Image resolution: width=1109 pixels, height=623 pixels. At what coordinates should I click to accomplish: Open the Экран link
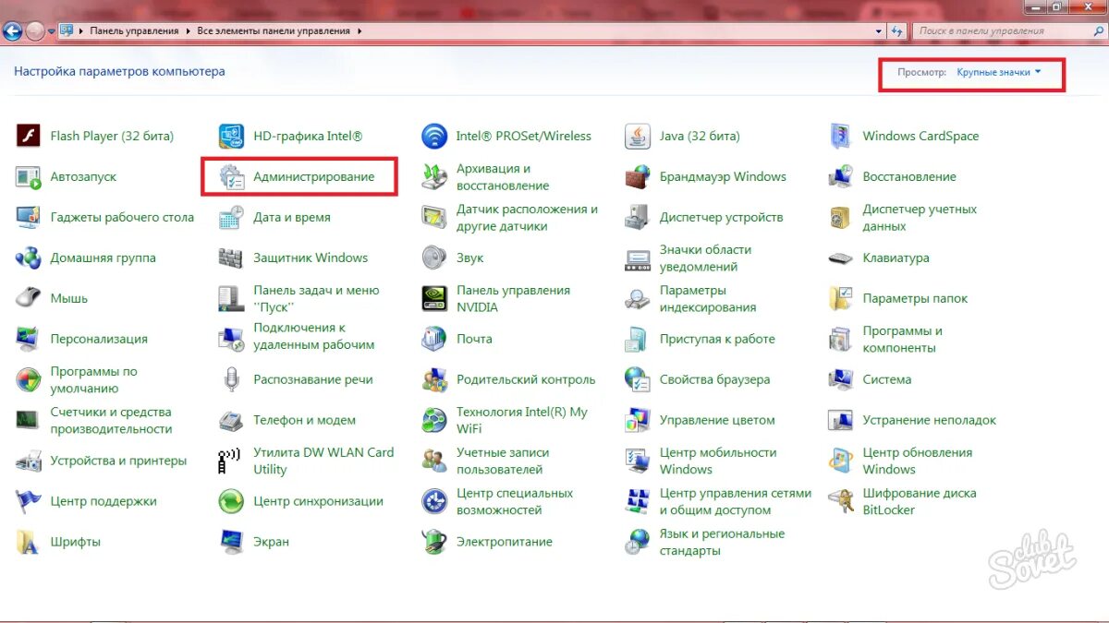coord(272,542)
